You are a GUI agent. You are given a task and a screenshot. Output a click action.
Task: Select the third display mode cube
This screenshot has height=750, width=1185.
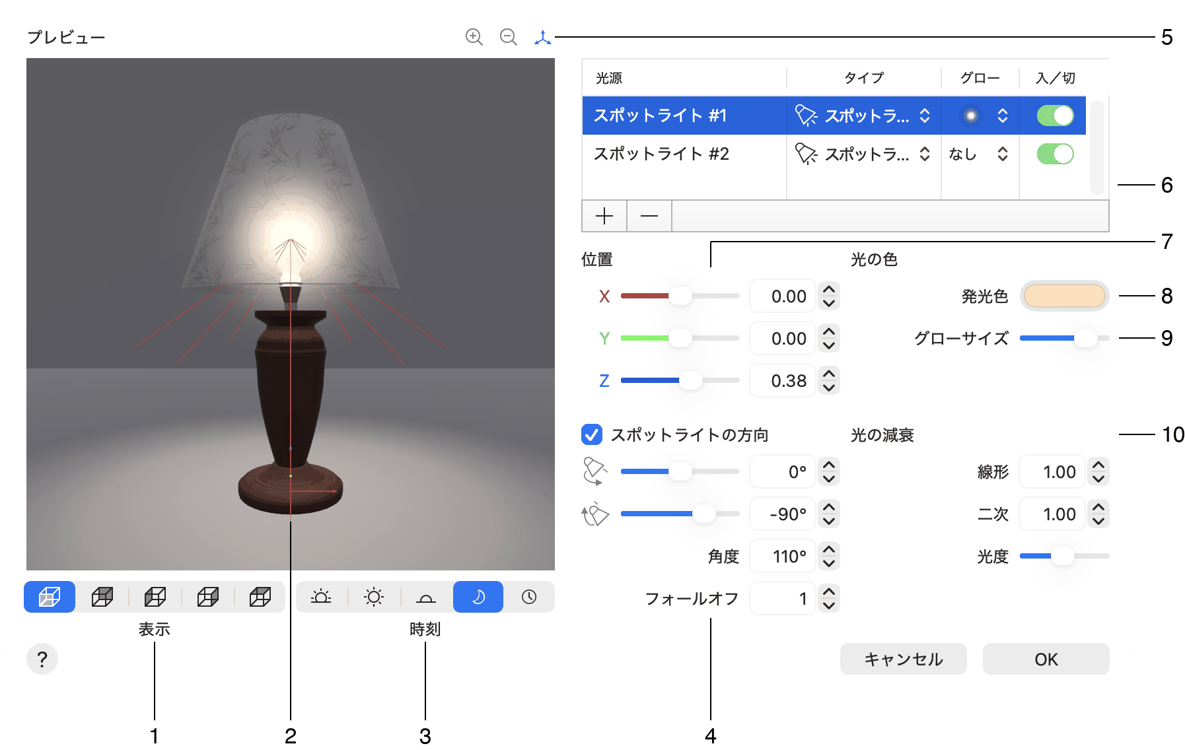click(x=155, y=597)
